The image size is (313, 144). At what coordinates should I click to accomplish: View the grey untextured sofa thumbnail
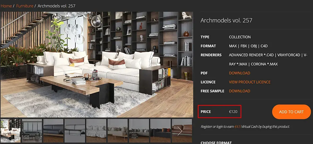[x=75, y=131]
